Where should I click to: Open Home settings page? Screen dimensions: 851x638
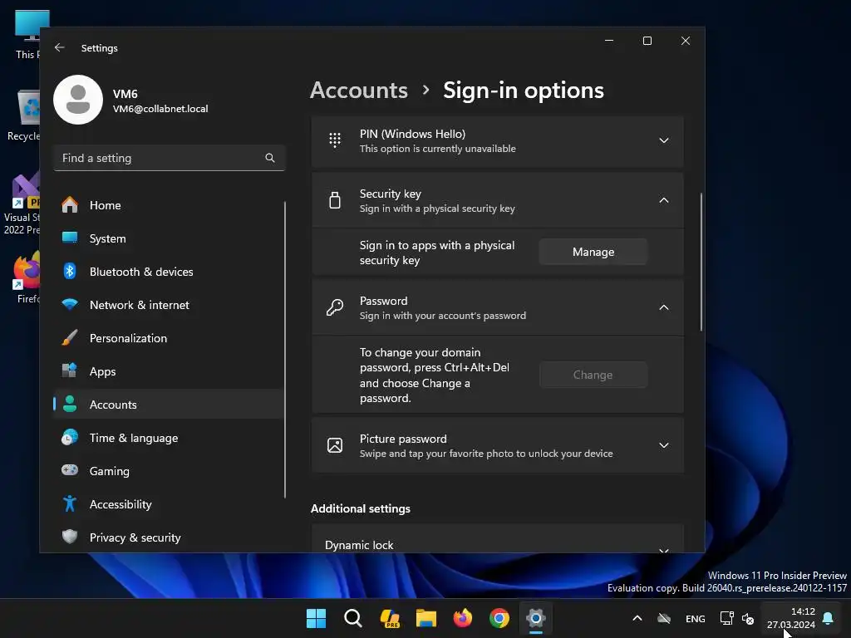point(169,205)
